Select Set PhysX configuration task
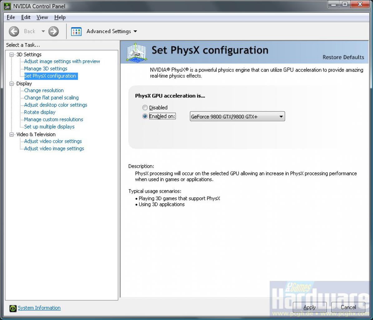Image resolution: width=373 pixels, height=320 pixels. point(50,76)
